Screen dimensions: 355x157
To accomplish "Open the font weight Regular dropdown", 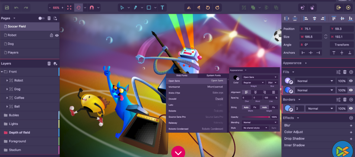I will 253,82.
